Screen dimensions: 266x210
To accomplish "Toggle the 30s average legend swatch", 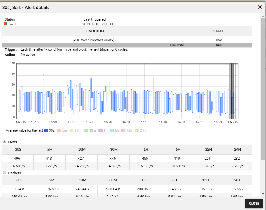I will click(46, 130).
